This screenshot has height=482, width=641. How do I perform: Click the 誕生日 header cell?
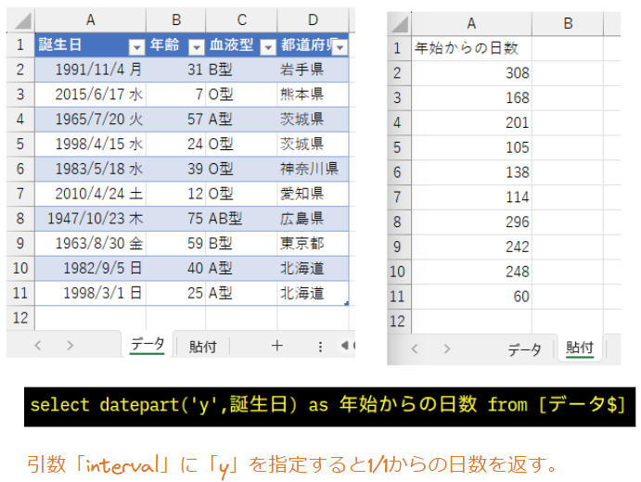pyautogui.click(x=90, y=44)
